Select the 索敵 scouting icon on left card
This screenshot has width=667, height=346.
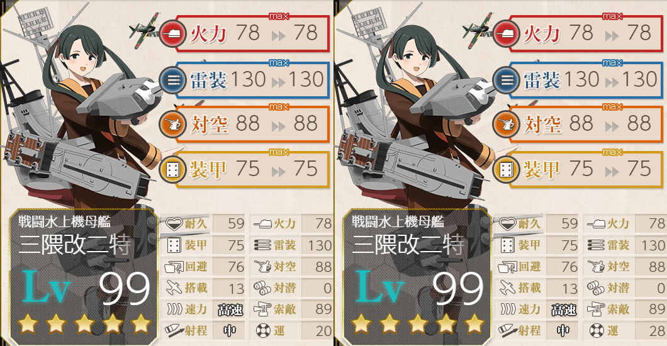[263, 309]
